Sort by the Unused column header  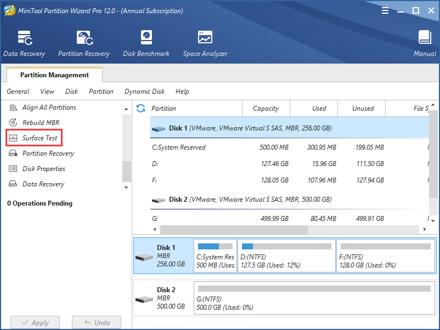coord(362,109)
